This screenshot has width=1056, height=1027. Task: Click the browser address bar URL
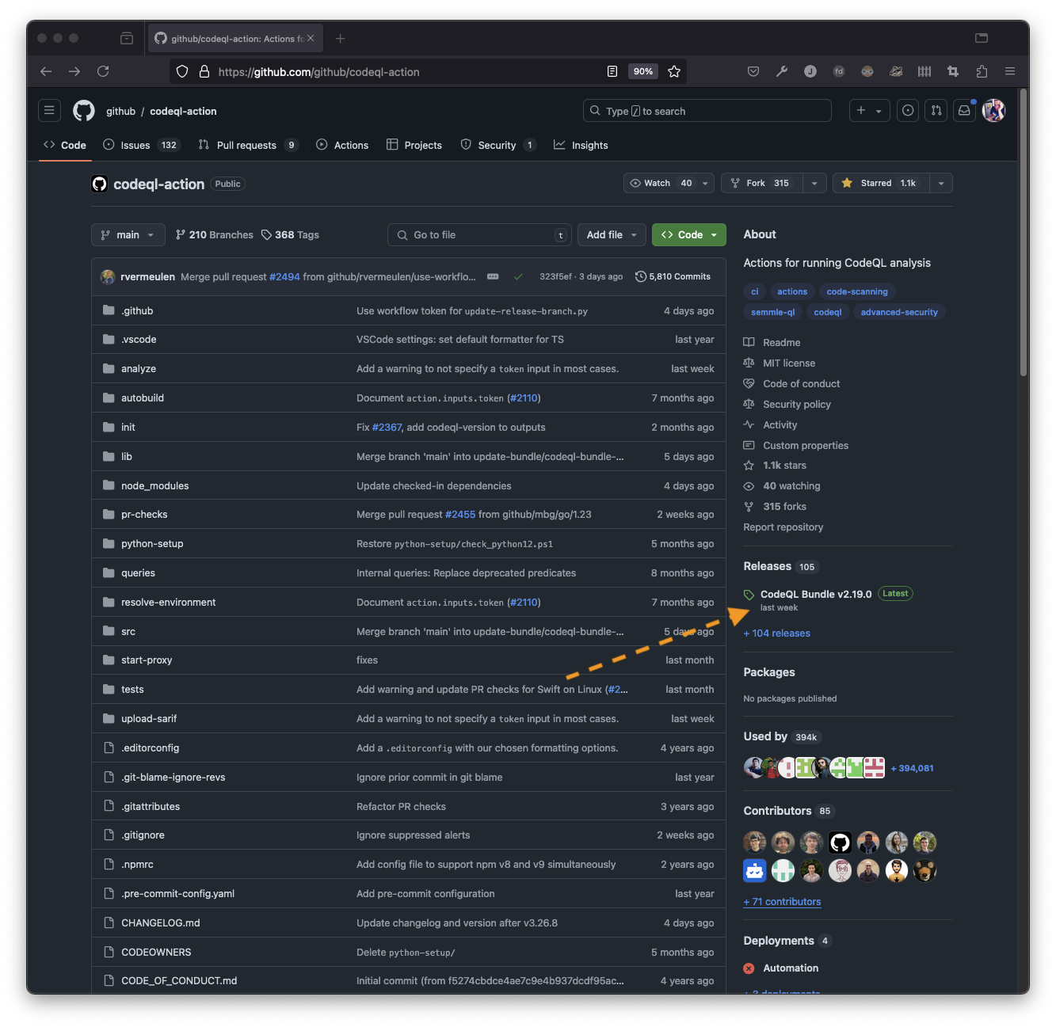click(x=318, y=71)
